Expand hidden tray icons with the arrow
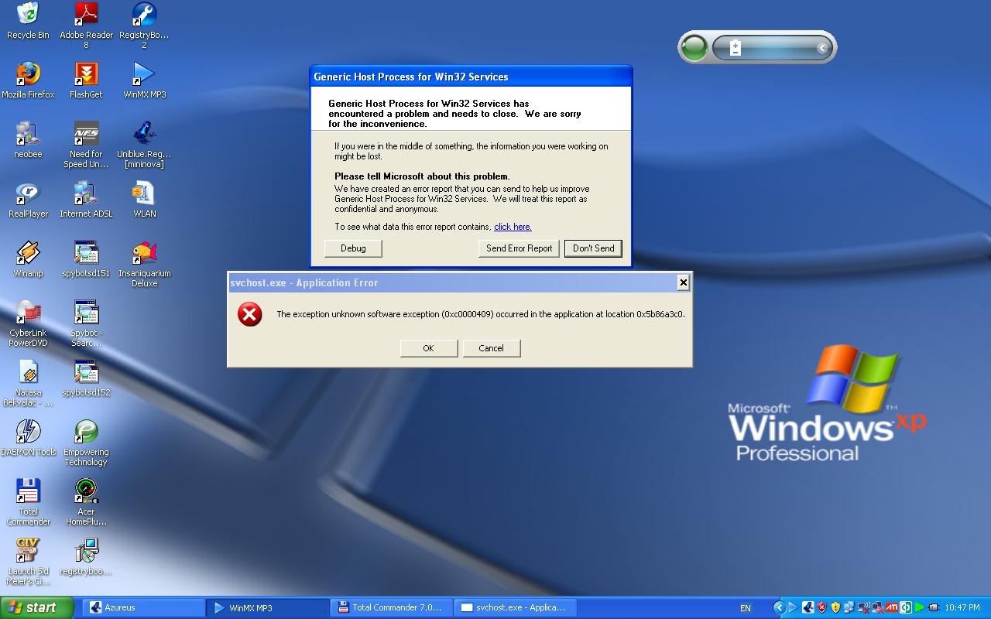The height and width of the screenshot is (619, 991). coord(780,607)
